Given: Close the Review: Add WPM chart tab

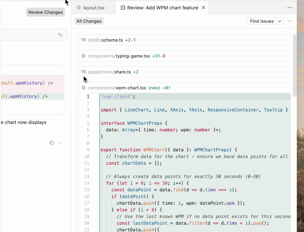Looking at the screenshot, I should (x=204, y=8).
